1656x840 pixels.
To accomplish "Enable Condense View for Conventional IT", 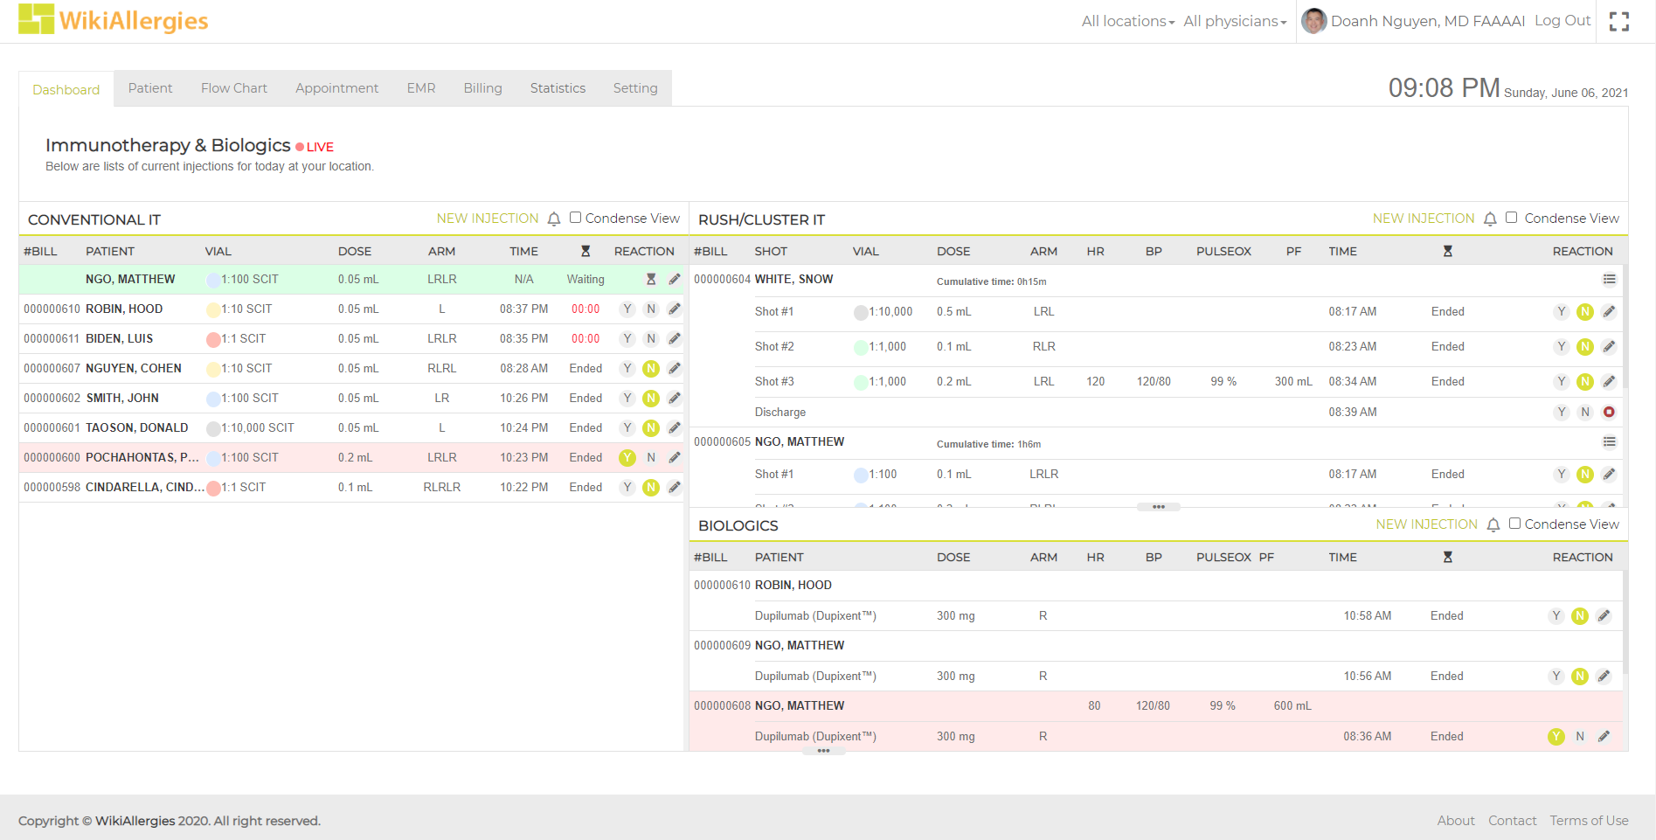I will (575, 218).
